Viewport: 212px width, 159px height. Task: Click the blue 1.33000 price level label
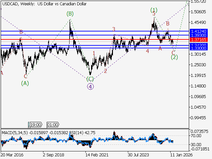coord(199,48)
